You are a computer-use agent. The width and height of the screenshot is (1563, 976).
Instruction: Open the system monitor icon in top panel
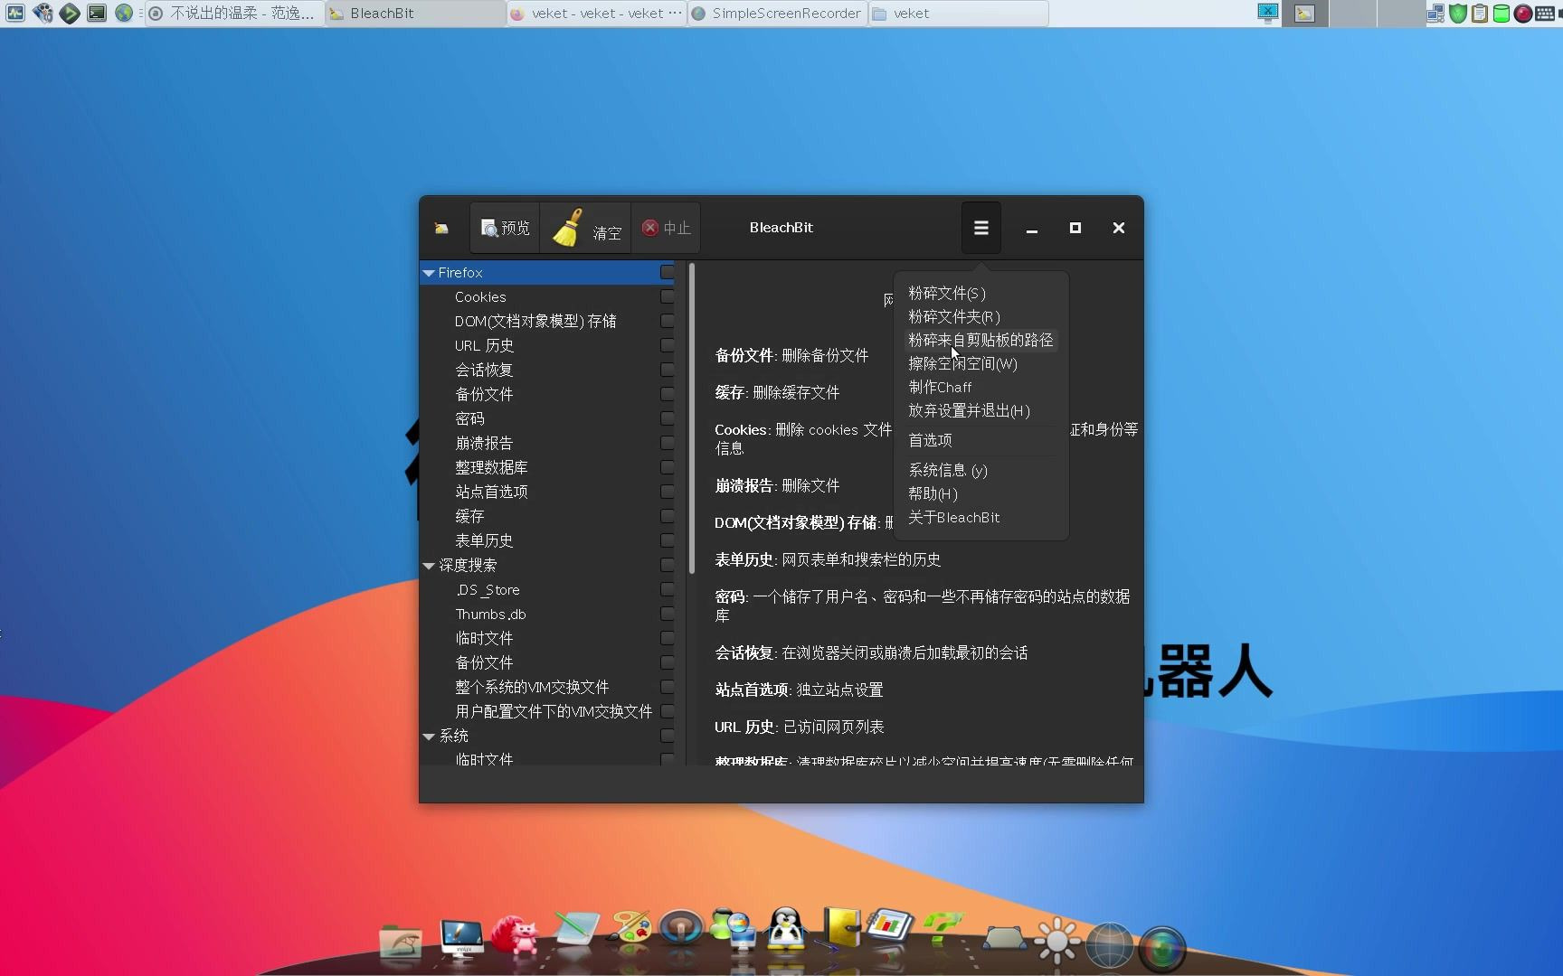(x=14, y=13)
